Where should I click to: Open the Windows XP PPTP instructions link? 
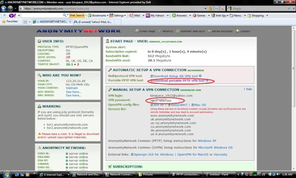[x=207, y=141]
